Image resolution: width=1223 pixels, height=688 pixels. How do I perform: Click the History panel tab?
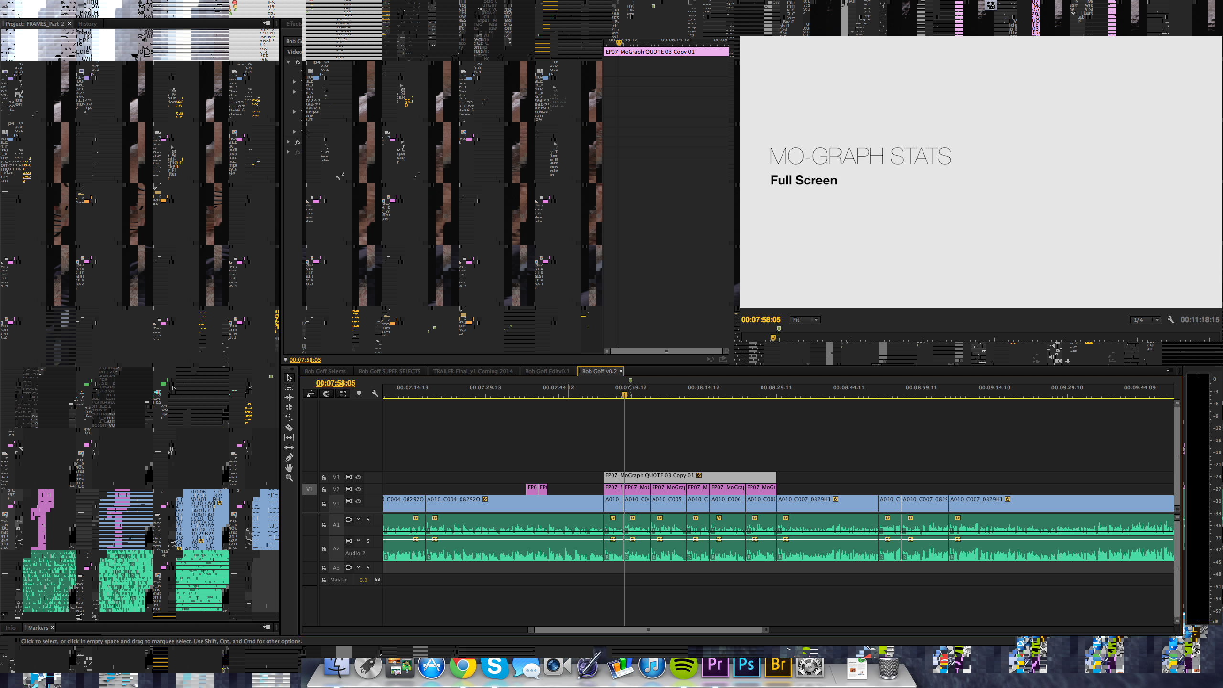[87, 24]
